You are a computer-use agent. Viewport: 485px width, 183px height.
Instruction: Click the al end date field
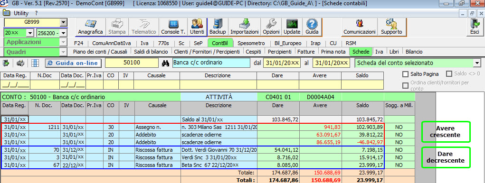[x=331, y=63]
